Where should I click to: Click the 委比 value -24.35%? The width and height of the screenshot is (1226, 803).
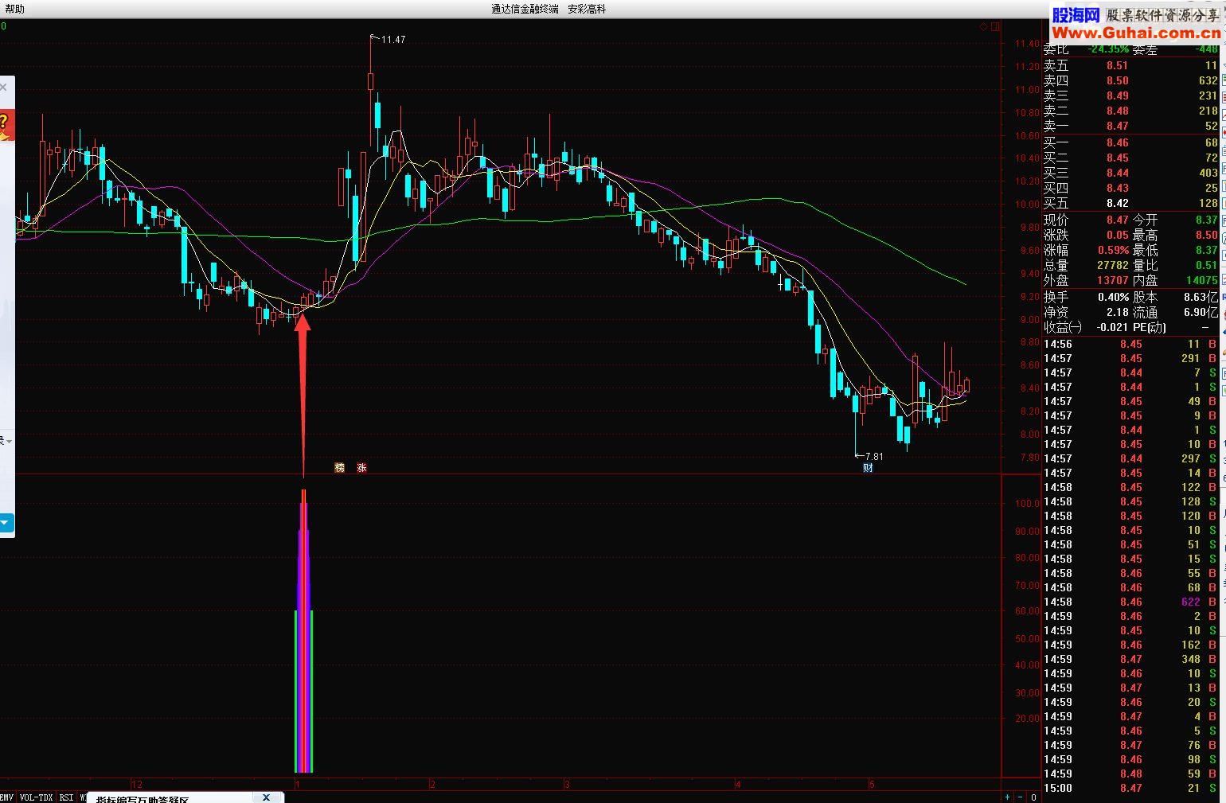point(1108,49)
